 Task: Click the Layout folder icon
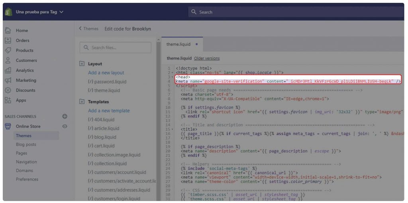click(x=82, y=63)
